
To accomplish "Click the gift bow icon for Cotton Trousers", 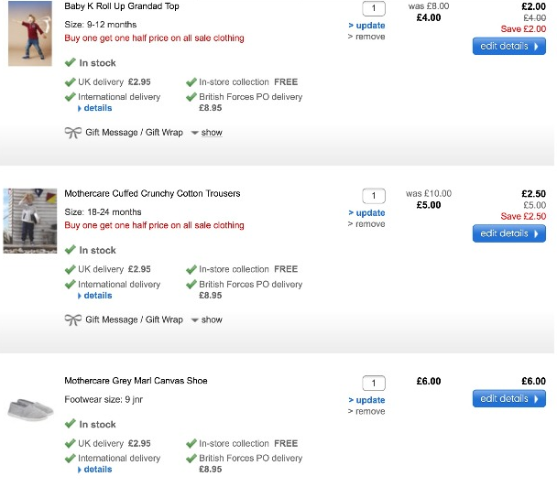I will 72,320.
